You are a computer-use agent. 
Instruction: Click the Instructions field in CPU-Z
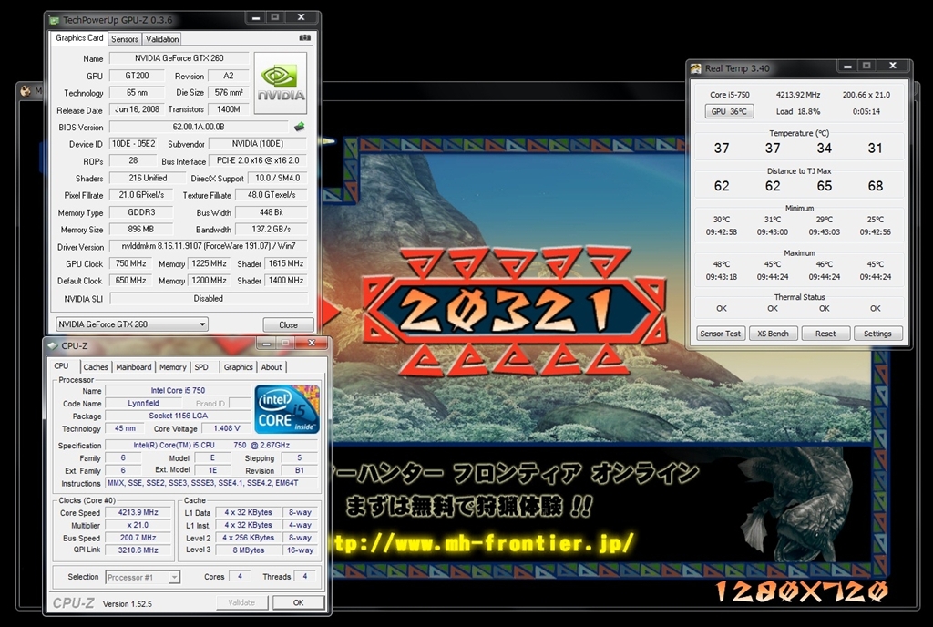coord(211,483)
